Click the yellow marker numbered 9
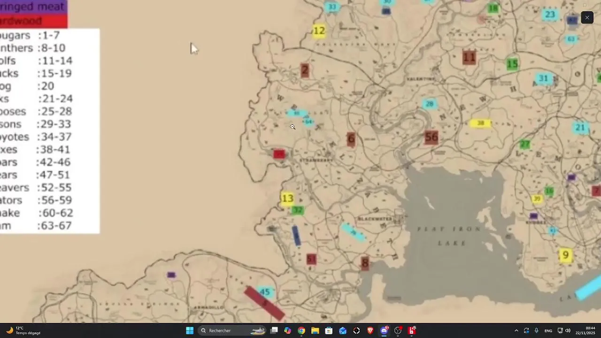The image size is (601, 338). [566, 255]
